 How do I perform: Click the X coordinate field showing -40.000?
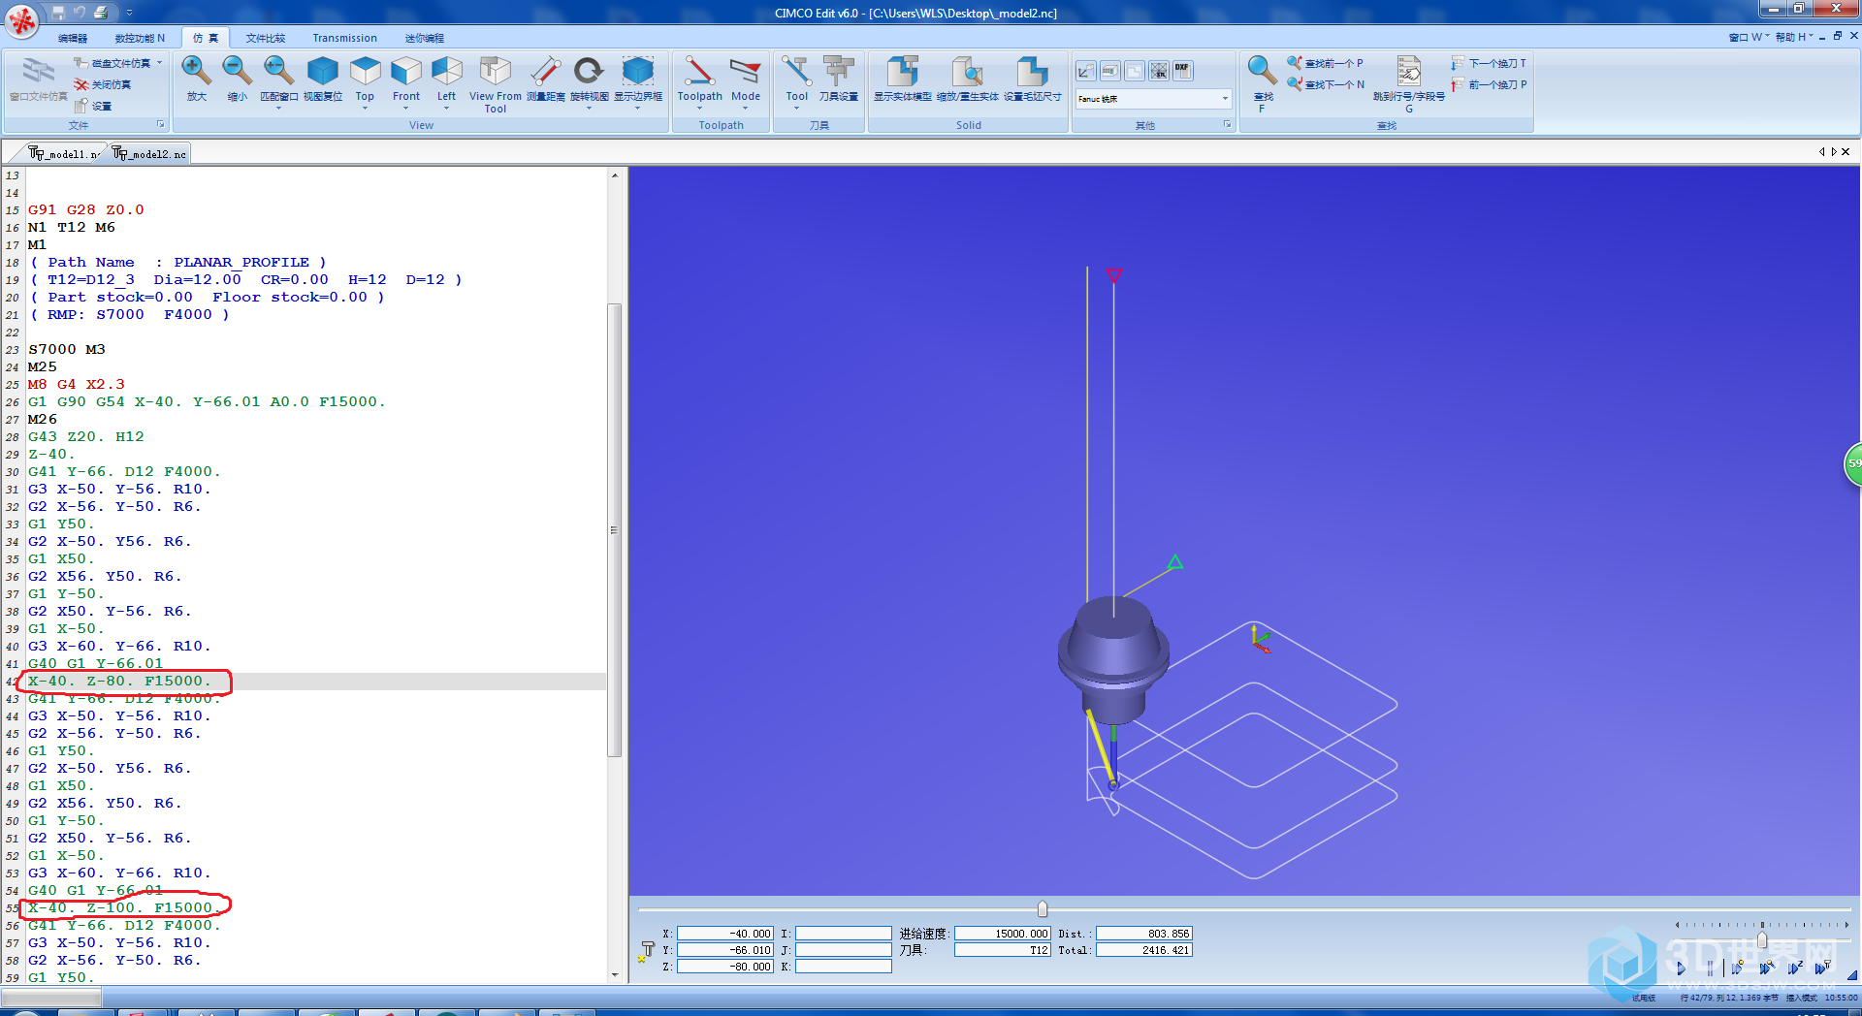click(x=725, y=934)
